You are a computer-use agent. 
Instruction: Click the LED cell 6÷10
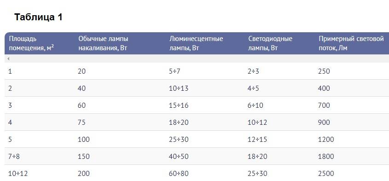tap(255, 105)
